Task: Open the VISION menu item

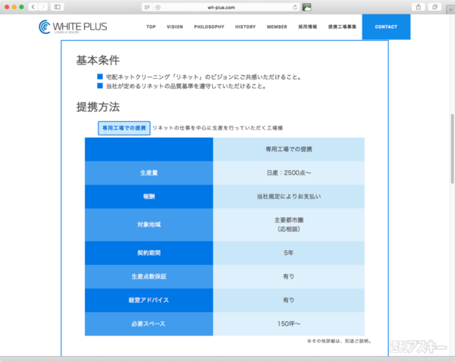Action: coord(174,27)
